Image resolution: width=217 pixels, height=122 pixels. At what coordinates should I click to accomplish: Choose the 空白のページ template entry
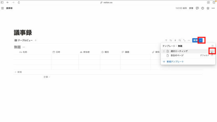tap(177, 55)
